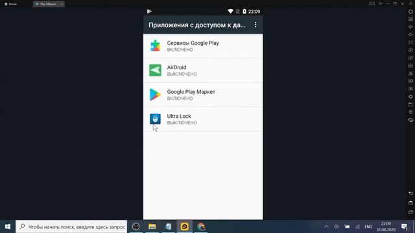
Task: Open the yellow LDPlayer taskbar icon
Action: tap(184, 227)
